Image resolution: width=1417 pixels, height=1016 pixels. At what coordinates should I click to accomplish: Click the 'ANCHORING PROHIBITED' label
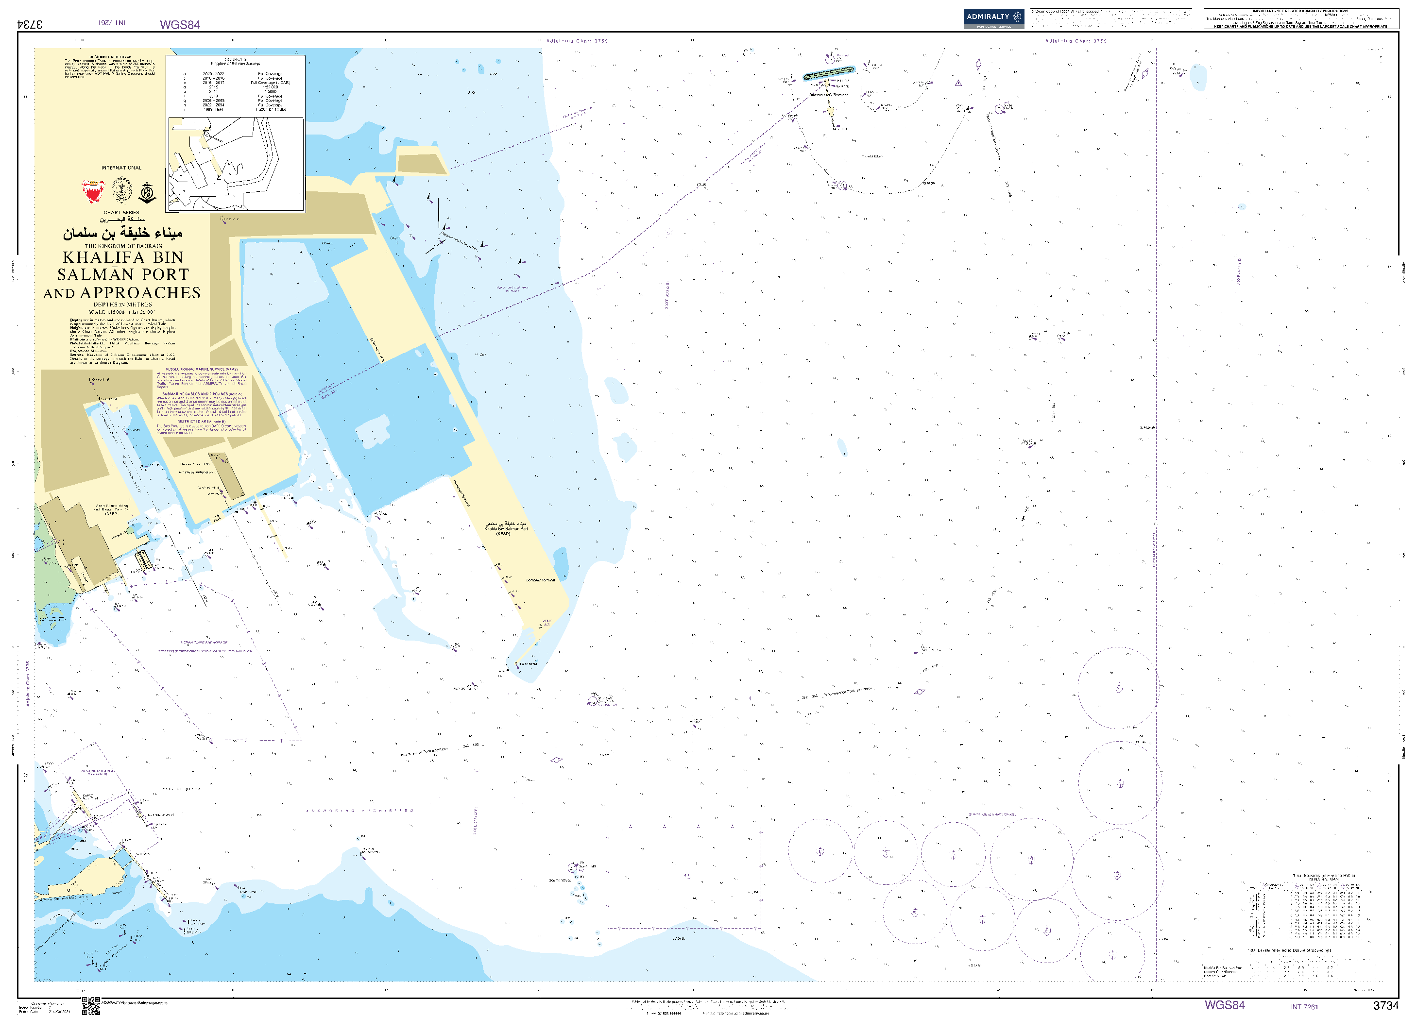(x=360, y=811)
